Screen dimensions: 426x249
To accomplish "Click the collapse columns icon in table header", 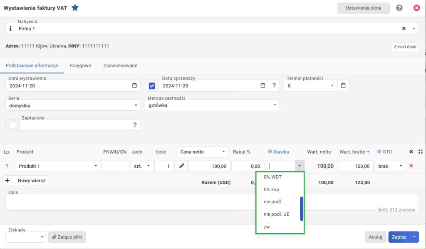I will (x=420, y=152).
